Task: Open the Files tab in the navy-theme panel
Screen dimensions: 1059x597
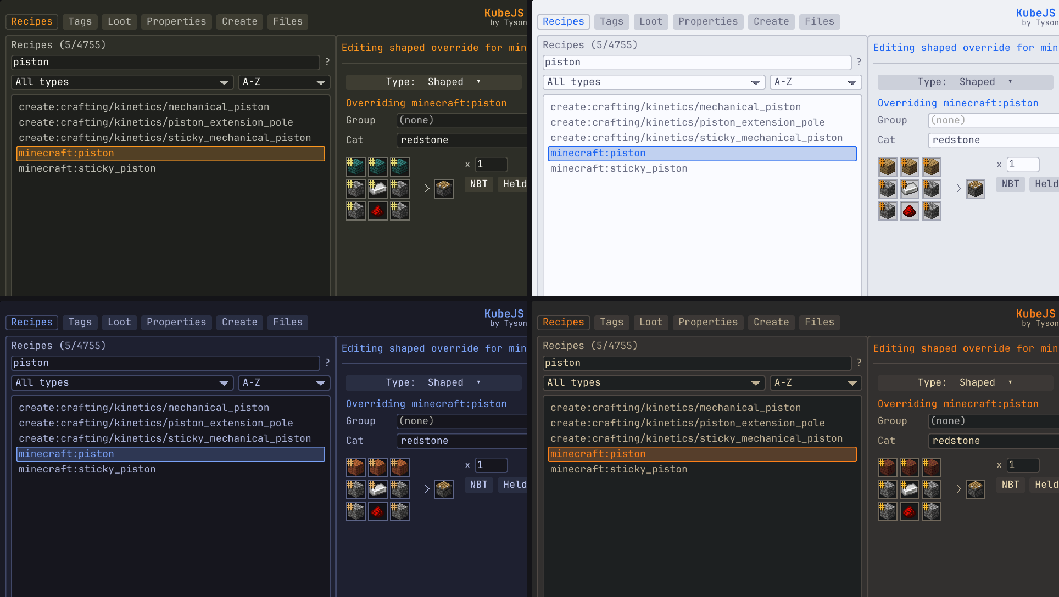Action: tap(288, 323)
